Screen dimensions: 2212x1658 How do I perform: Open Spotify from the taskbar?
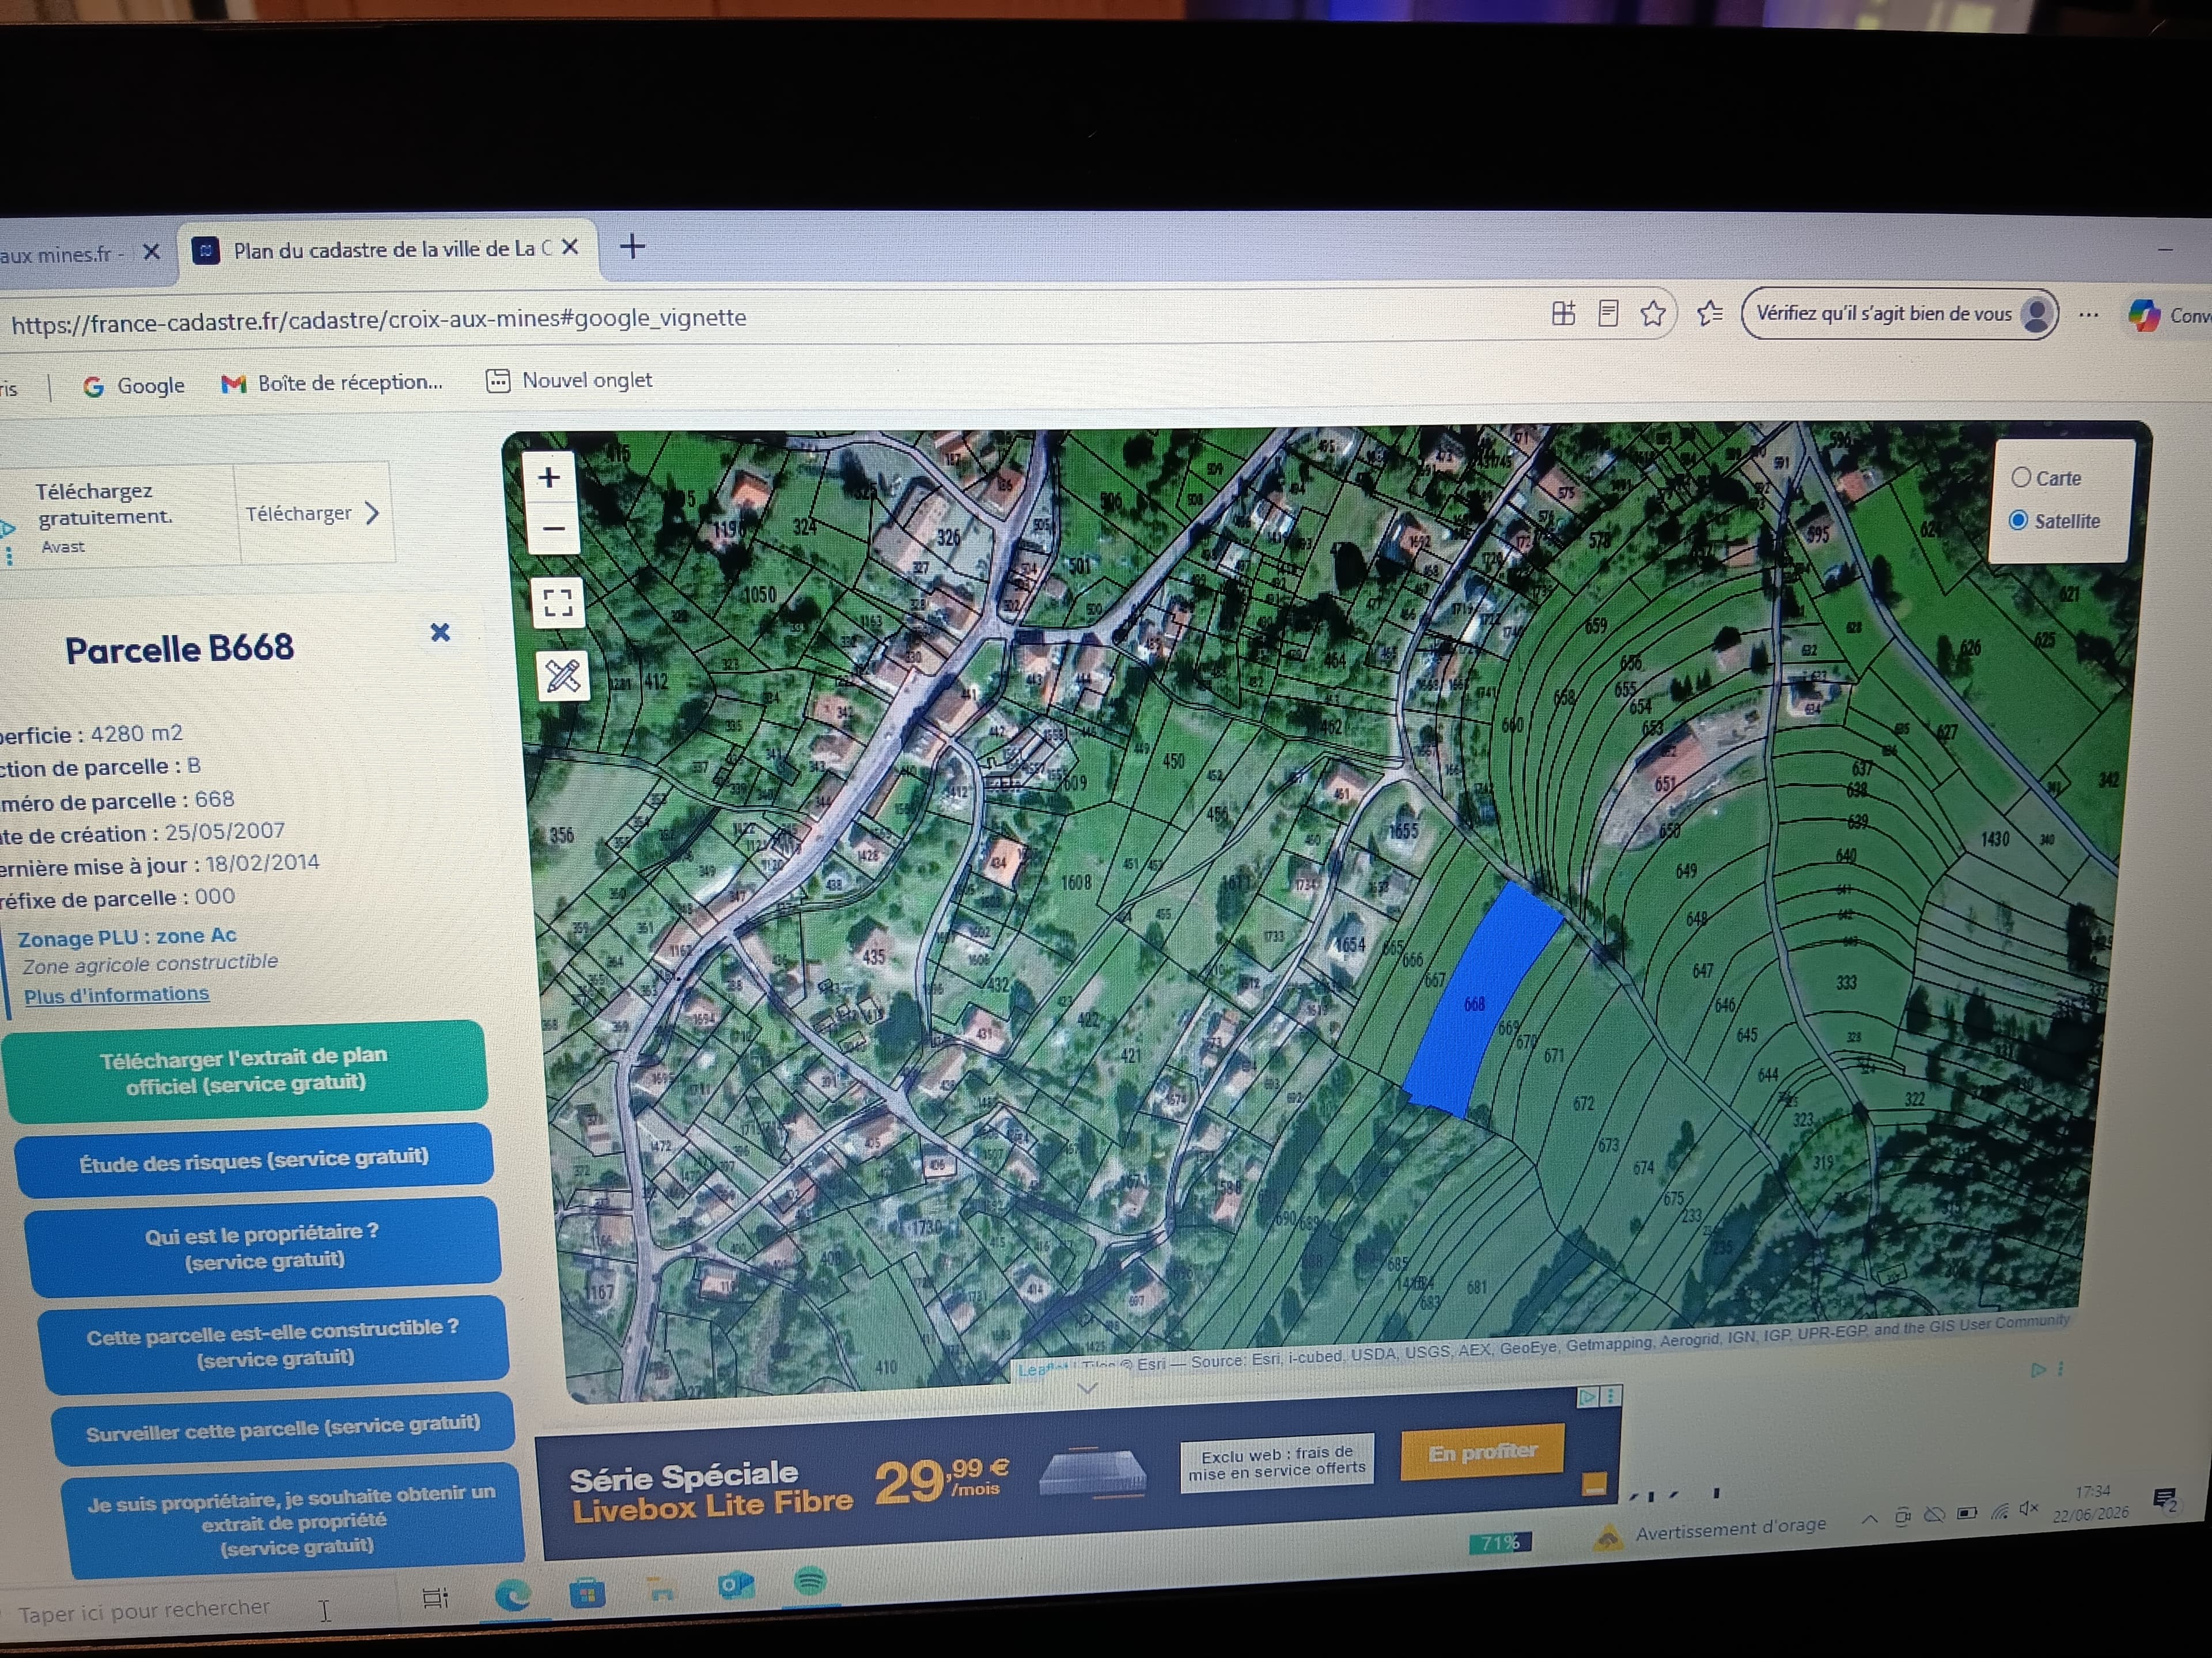coord(810,1581)
